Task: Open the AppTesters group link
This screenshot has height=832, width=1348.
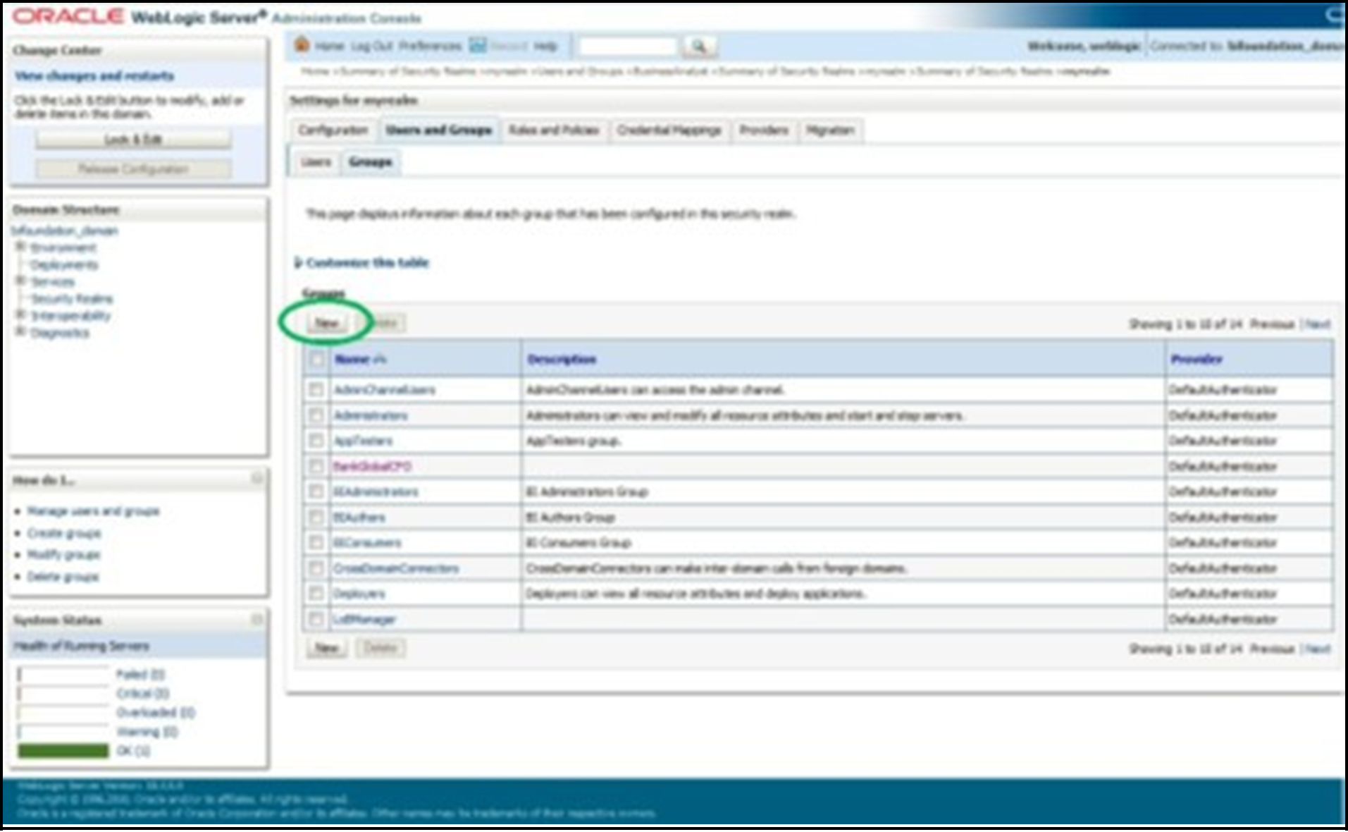Action: click(362, 441)
